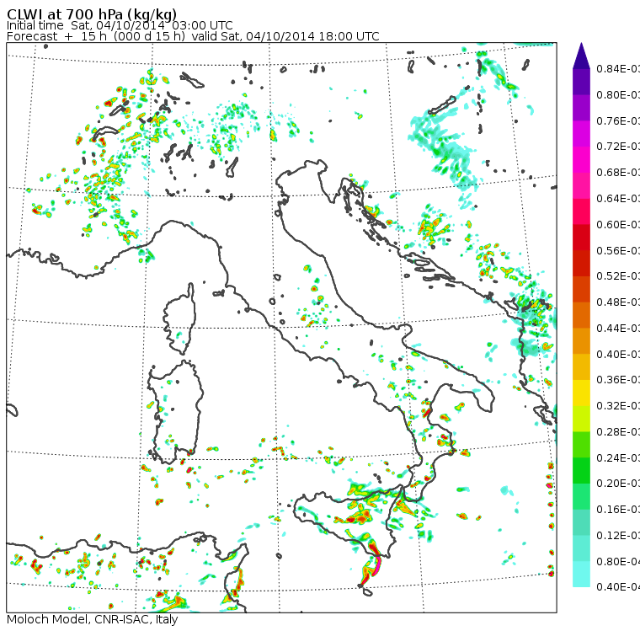This screenshot has width=640, height=631.
Task: Select the indigo band between 0.80E-03 and 0.84E-03
Action: click(581, 82)
